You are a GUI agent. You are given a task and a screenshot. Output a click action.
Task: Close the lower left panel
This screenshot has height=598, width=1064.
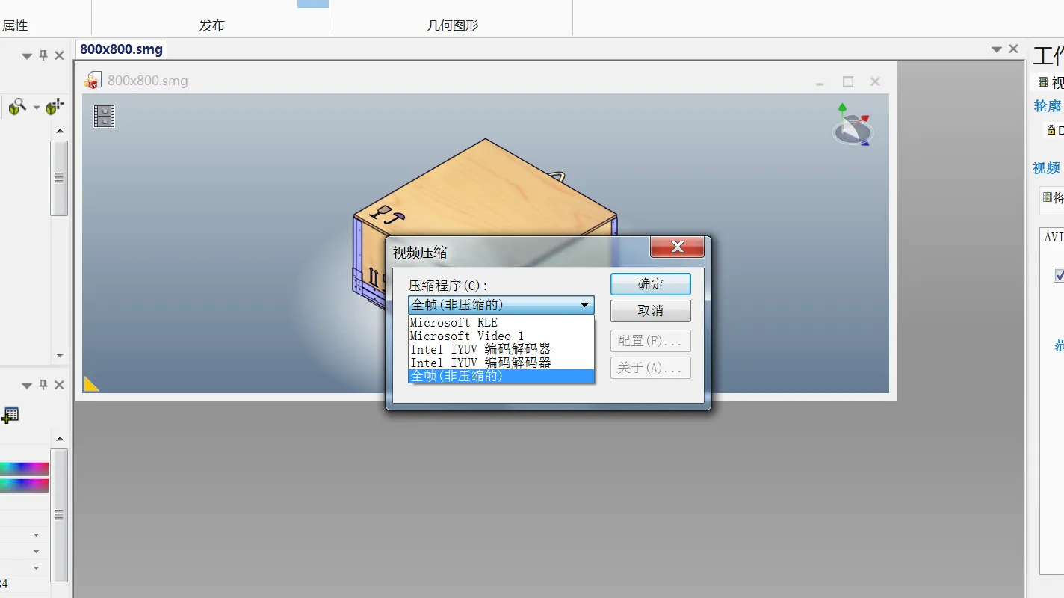(x=59, y=385)
